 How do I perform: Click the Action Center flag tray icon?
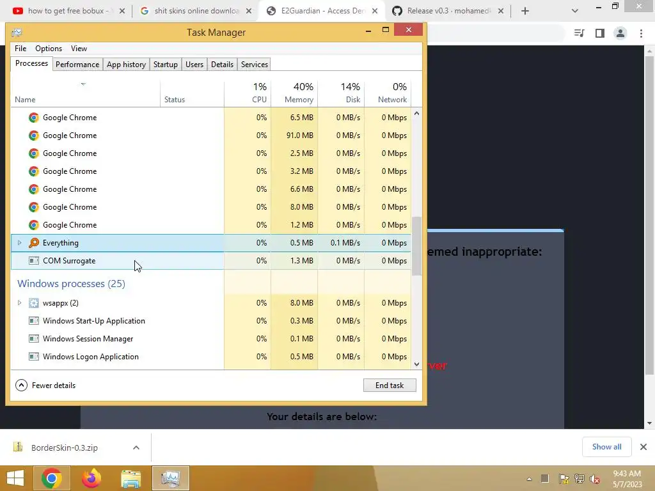point(563,479)
